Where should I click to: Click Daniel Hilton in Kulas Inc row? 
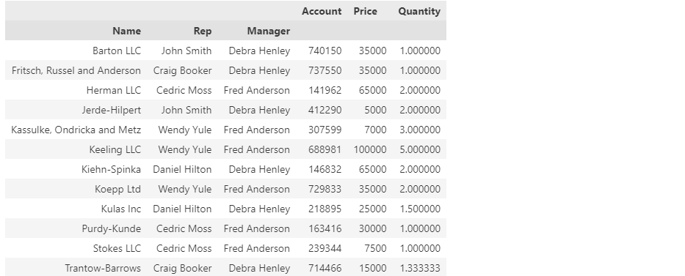(182, 209)
